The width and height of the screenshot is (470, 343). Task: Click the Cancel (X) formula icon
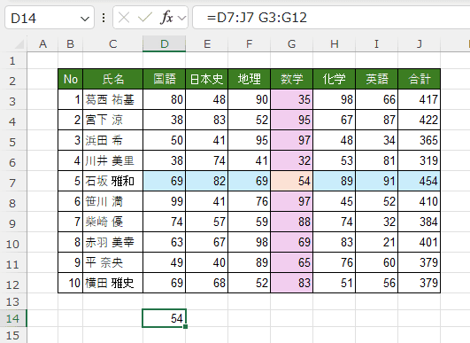point(124,18)
